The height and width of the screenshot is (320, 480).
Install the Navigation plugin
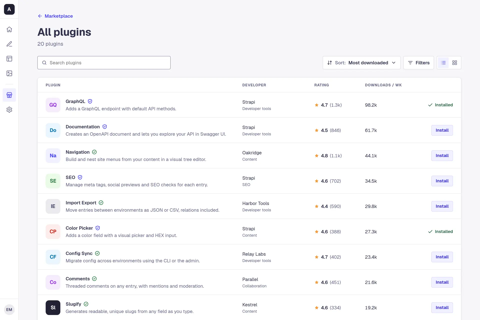[x=442, y=155]
